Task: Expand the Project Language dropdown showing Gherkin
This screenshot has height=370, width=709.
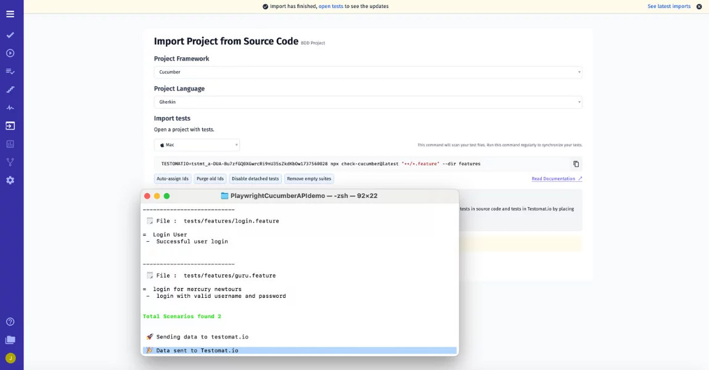Action: click(367, 102)
